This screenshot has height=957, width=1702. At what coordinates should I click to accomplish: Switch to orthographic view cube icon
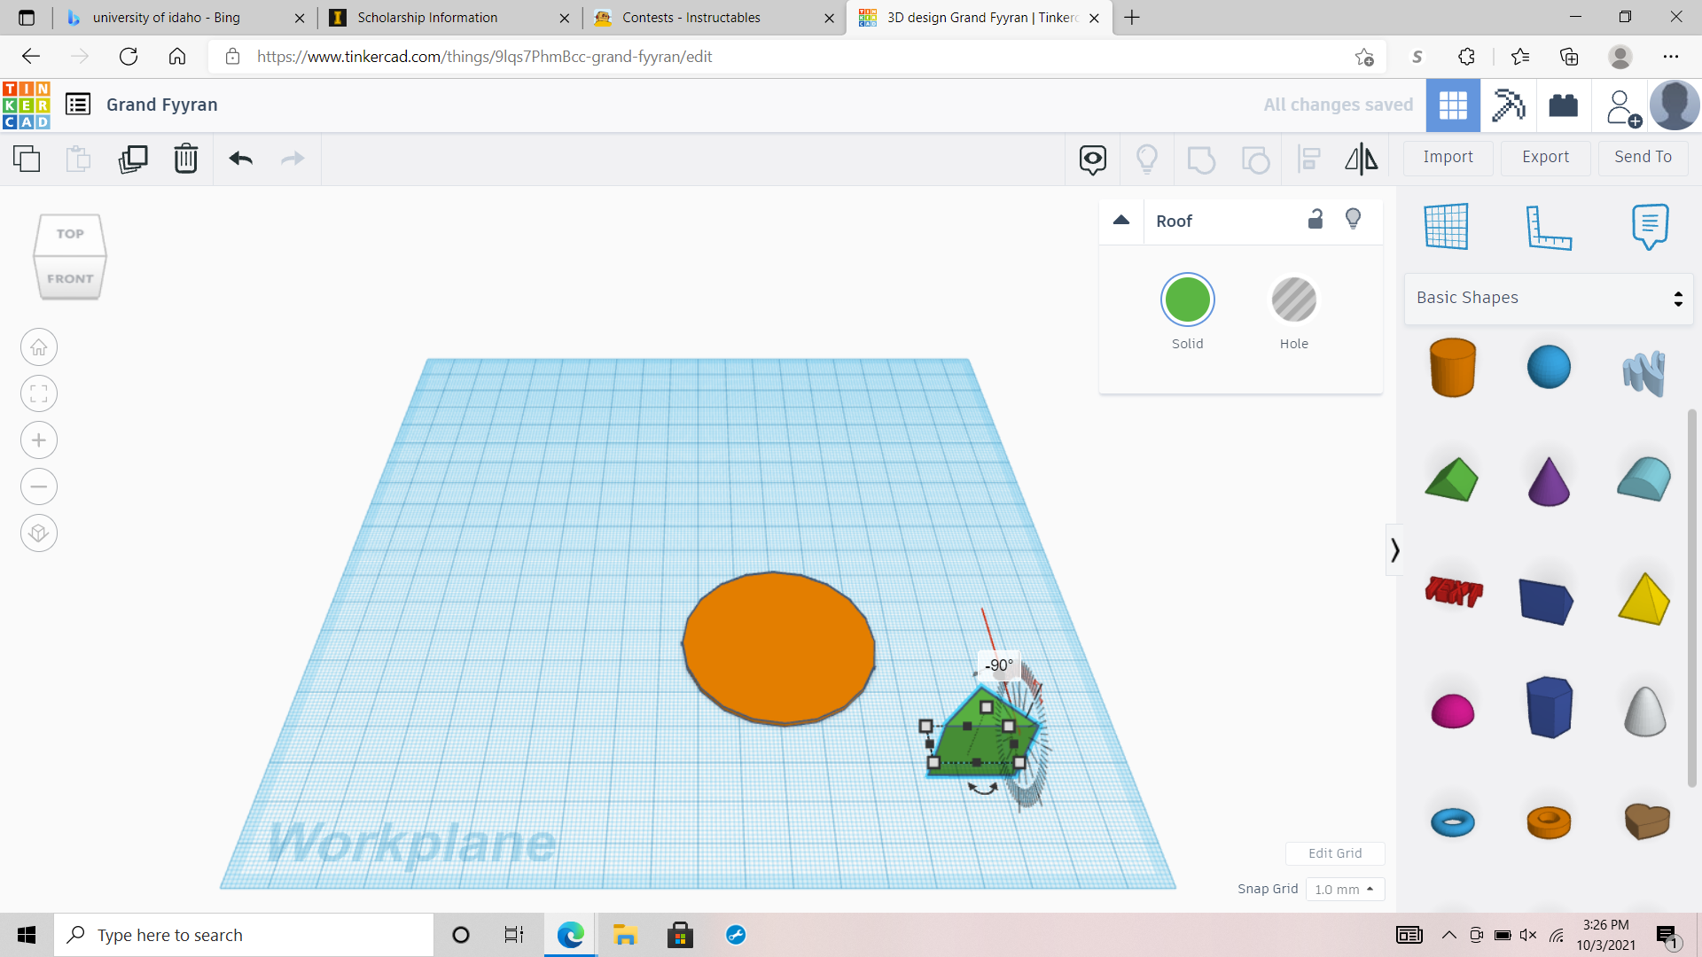[x=39, y=533]
